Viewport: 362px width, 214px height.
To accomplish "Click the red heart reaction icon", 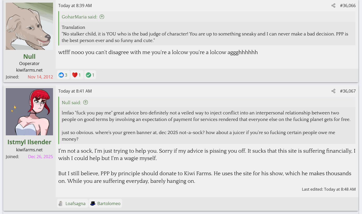I will click(x=75, y=75).
